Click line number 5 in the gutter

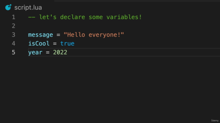point(13,52)
